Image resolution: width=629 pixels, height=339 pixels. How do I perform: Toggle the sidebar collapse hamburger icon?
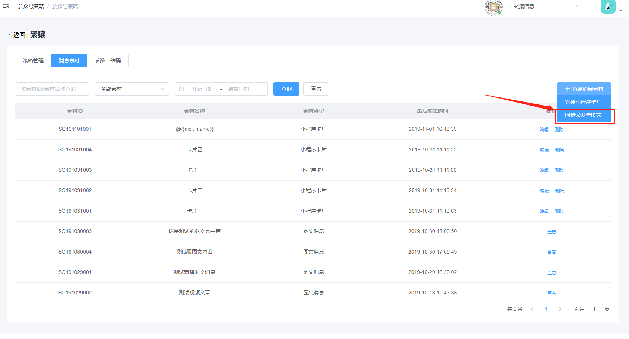pyautogui.click(x=6, y=7)
